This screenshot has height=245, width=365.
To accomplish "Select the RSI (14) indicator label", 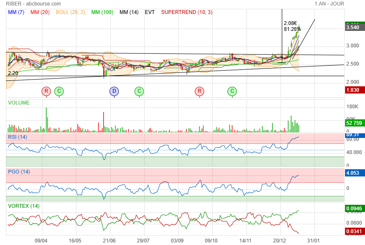I will click(x=18, y=137).
